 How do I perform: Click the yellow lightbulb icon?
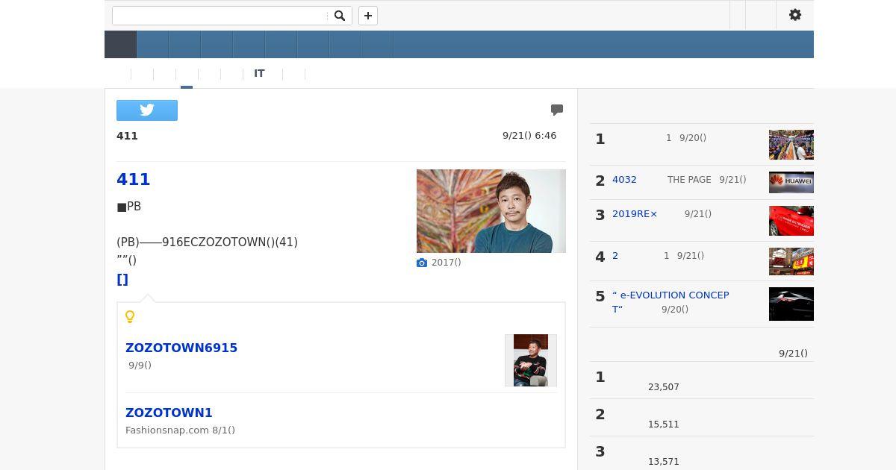[130, 317]
